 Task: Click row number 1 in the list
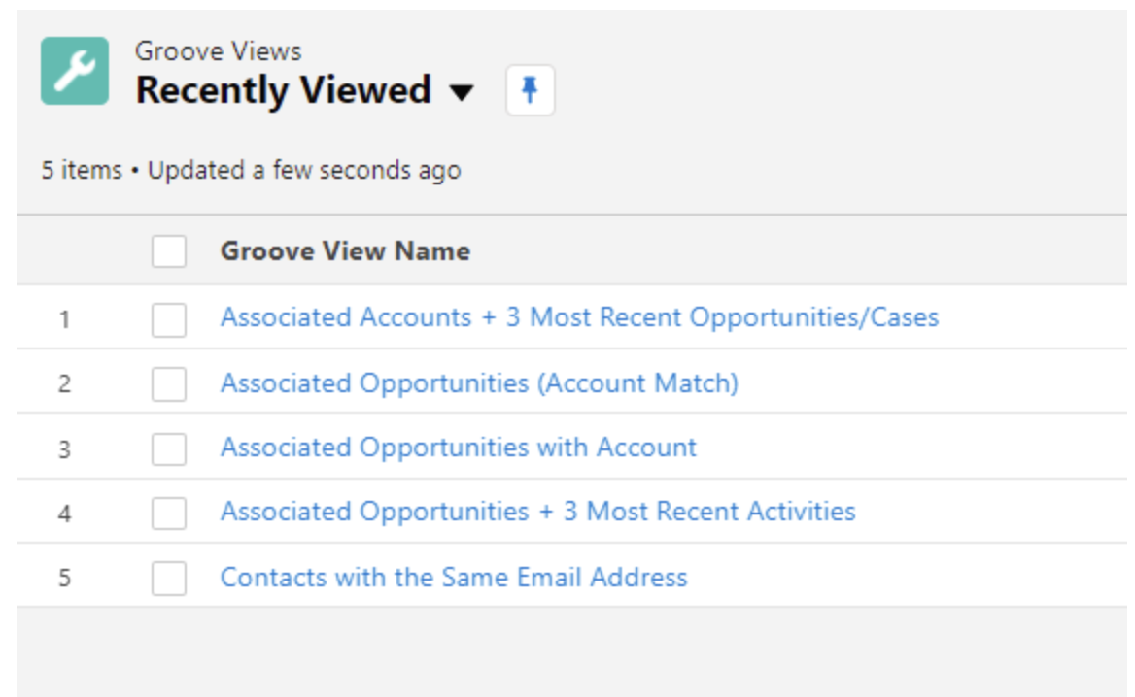point(64,318)
